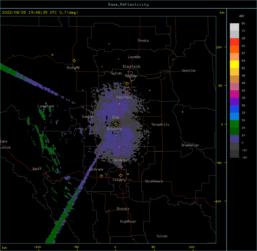Screen dimensions: 257x251
Task: Pick the darkest gray swatch at the bottom of the legend
Action: coord(234,154)
